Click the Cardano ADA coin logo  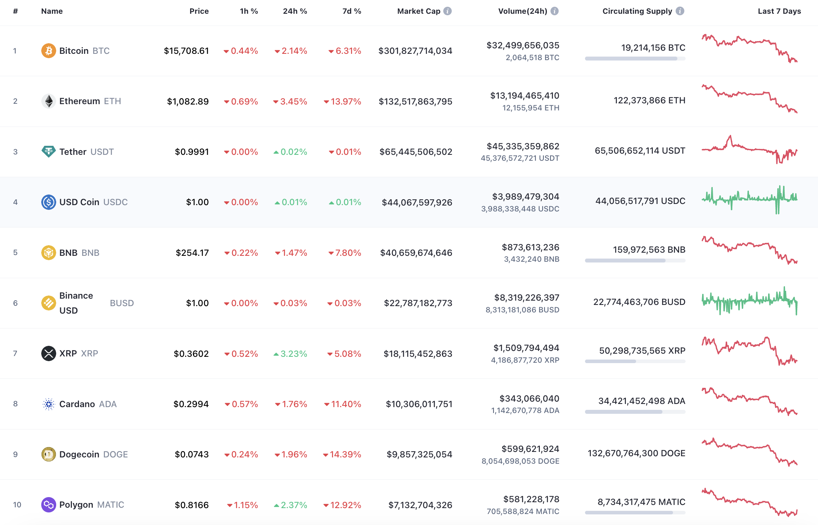pos(48,404)
